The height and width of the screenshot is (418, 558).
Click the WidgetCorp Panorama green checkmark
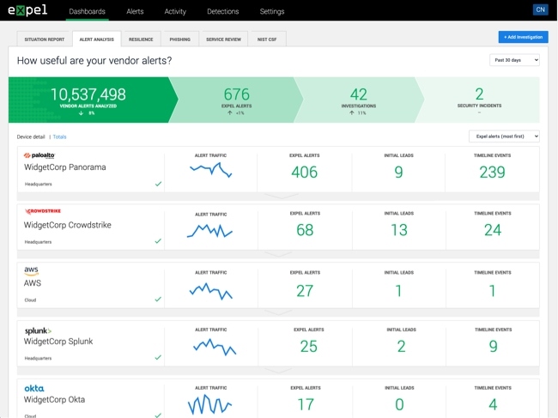[x=158, y=184]
